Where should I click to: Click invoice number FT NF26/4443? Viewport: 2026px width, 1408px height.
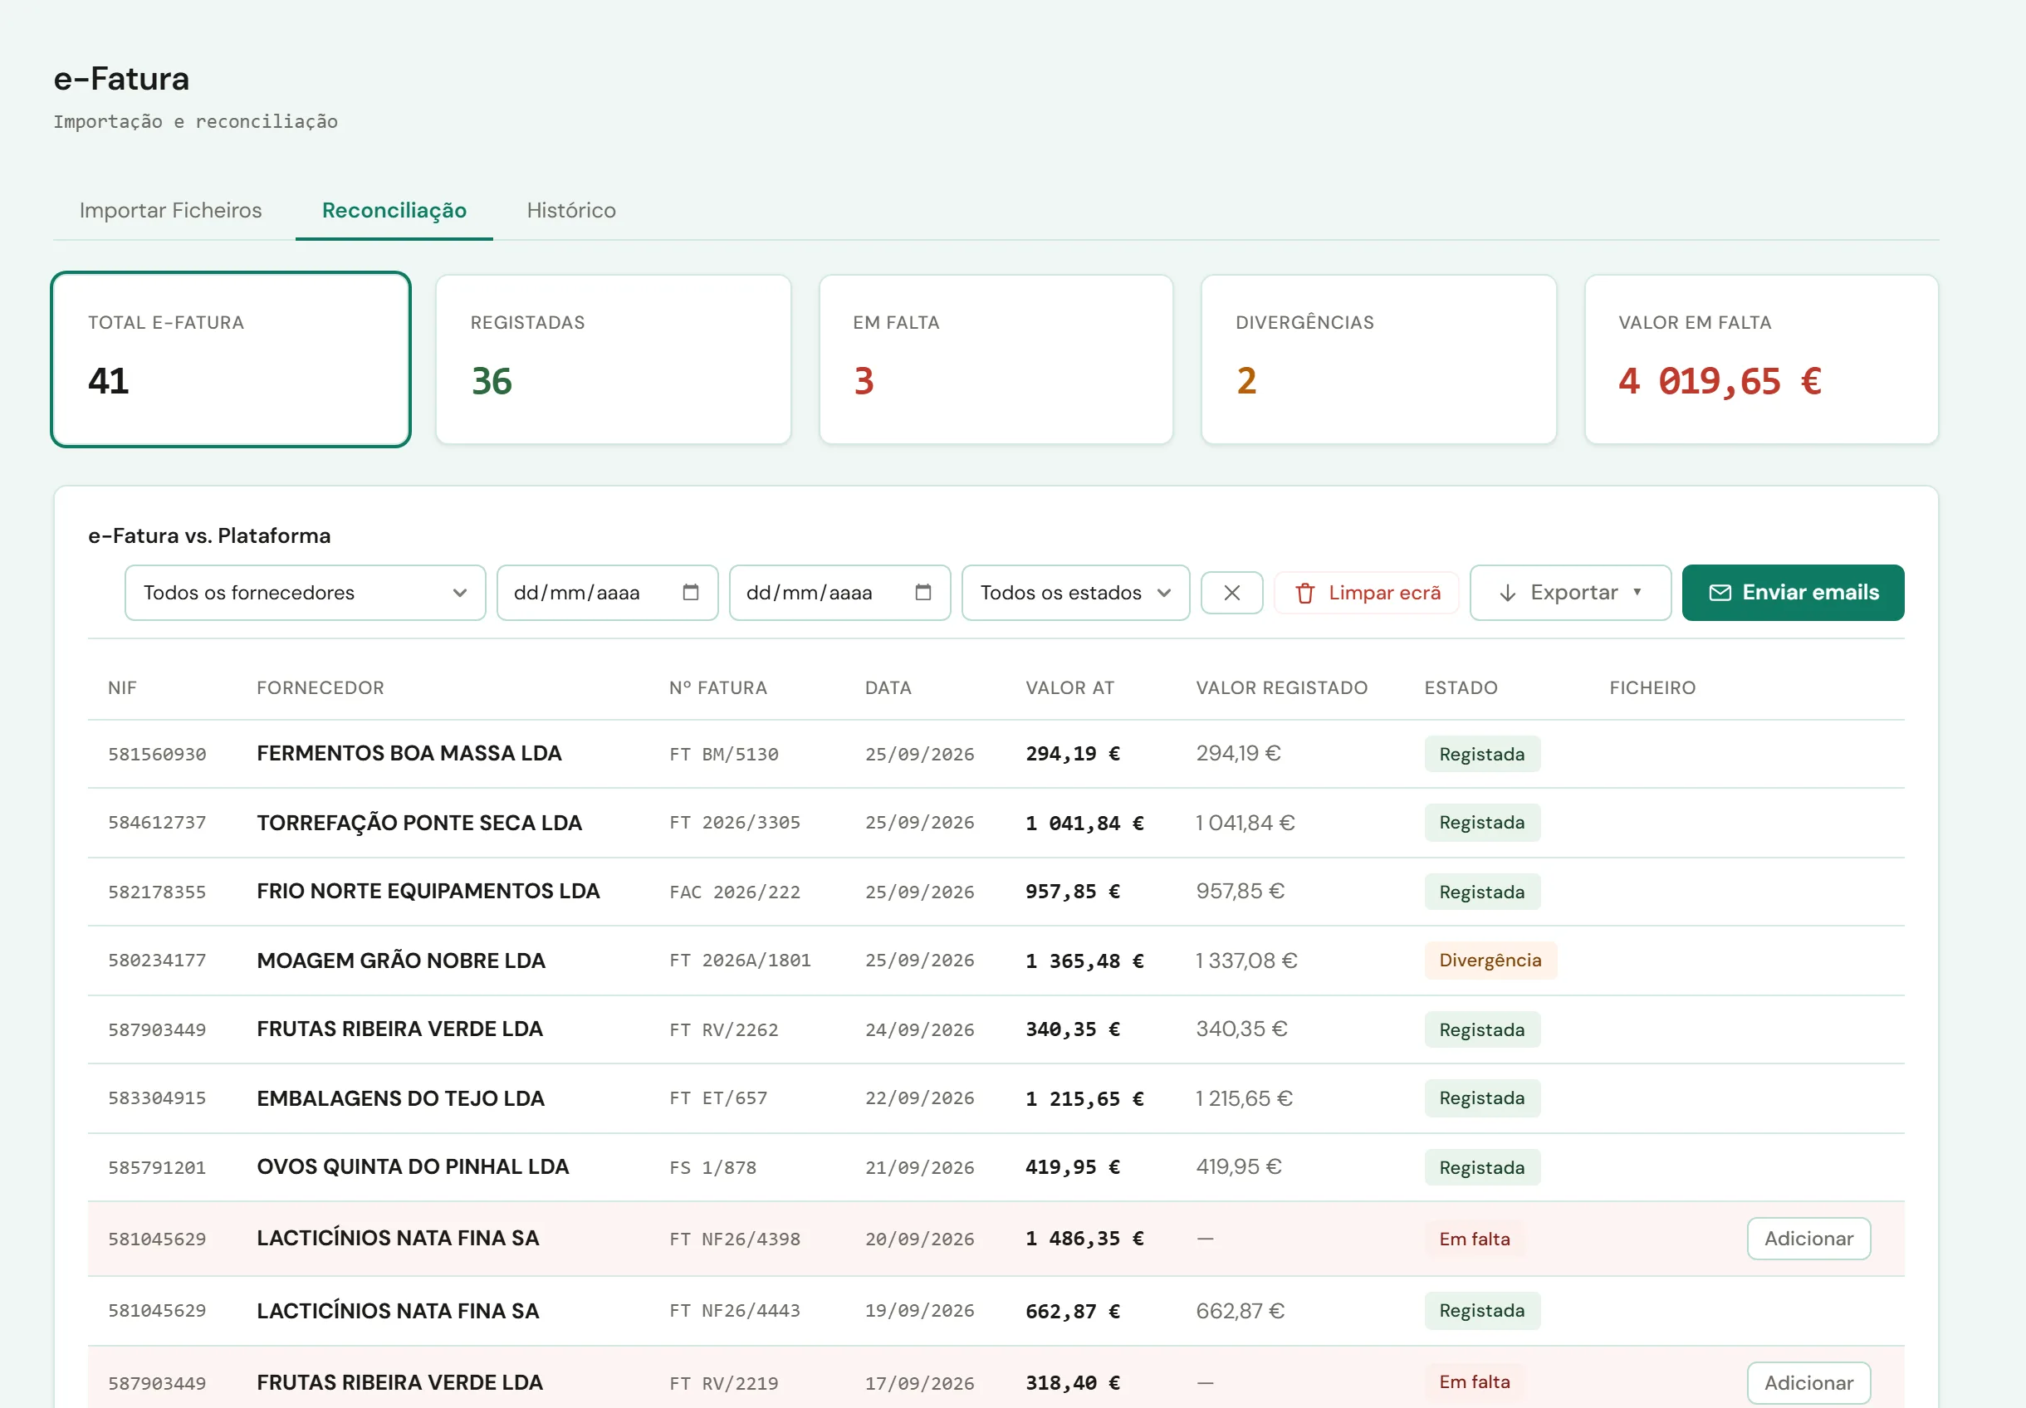pos(735,1311)
